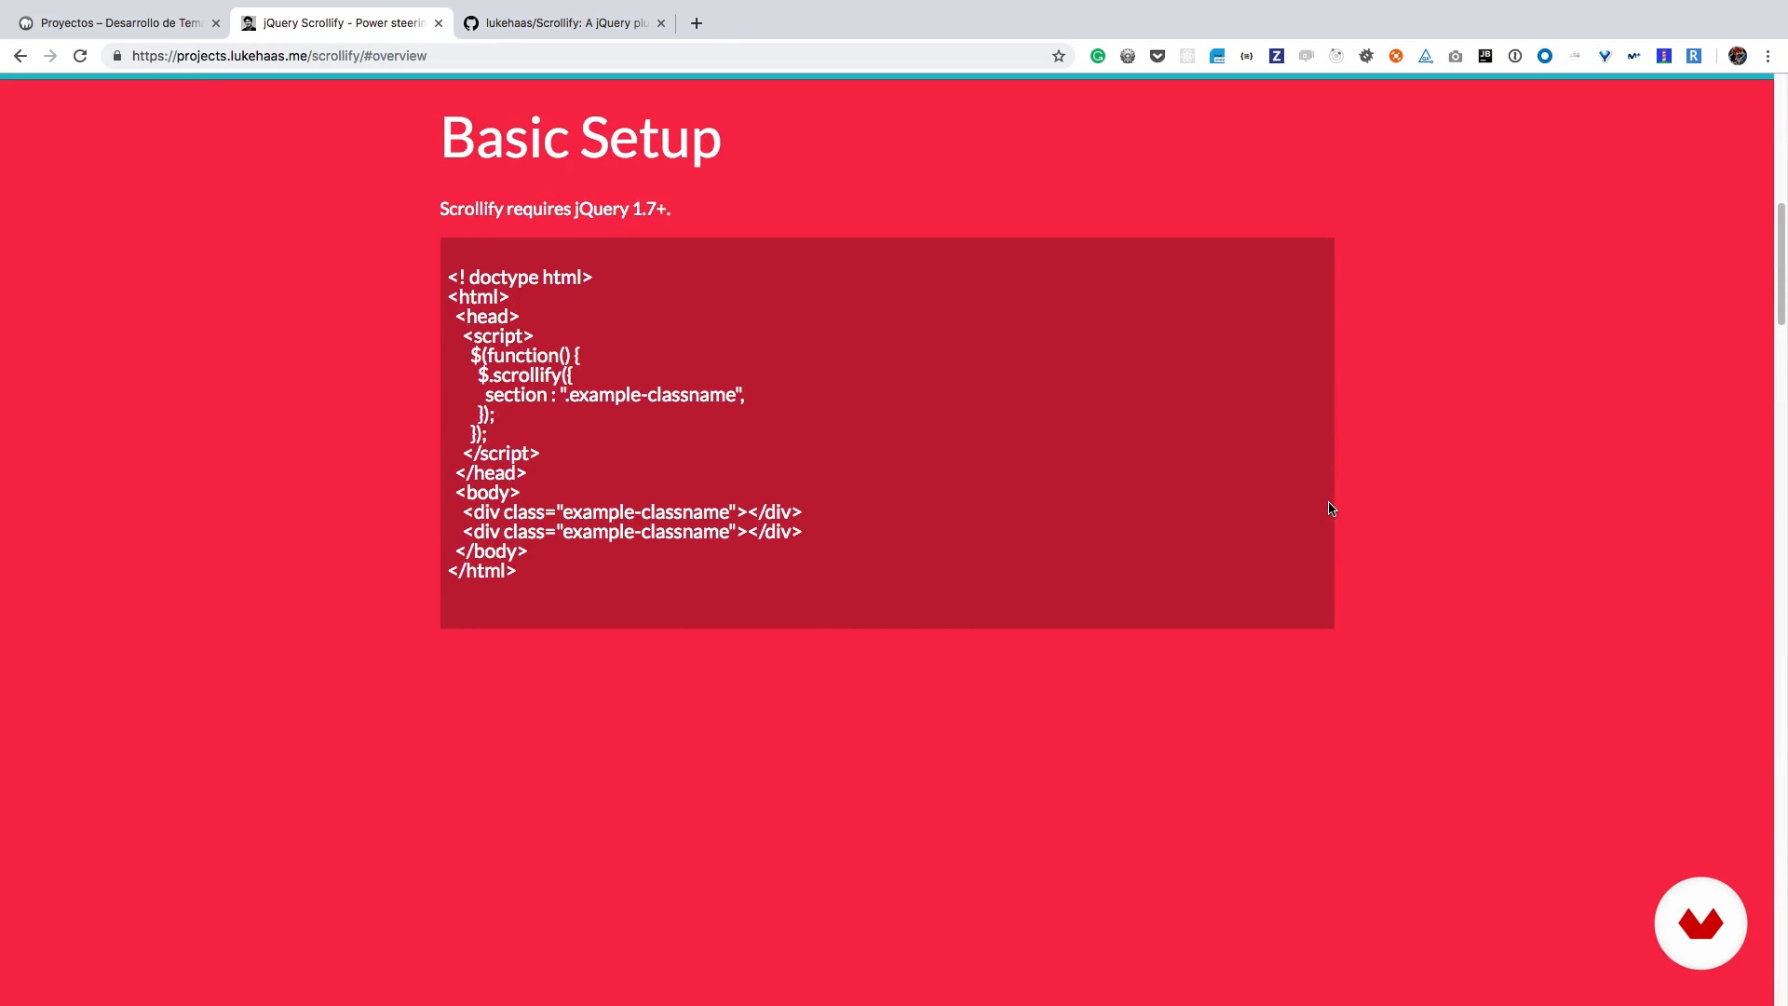1788x1006 pixels.
Task: Click the '$.scrollify({' code line
Action: (525, 374)
